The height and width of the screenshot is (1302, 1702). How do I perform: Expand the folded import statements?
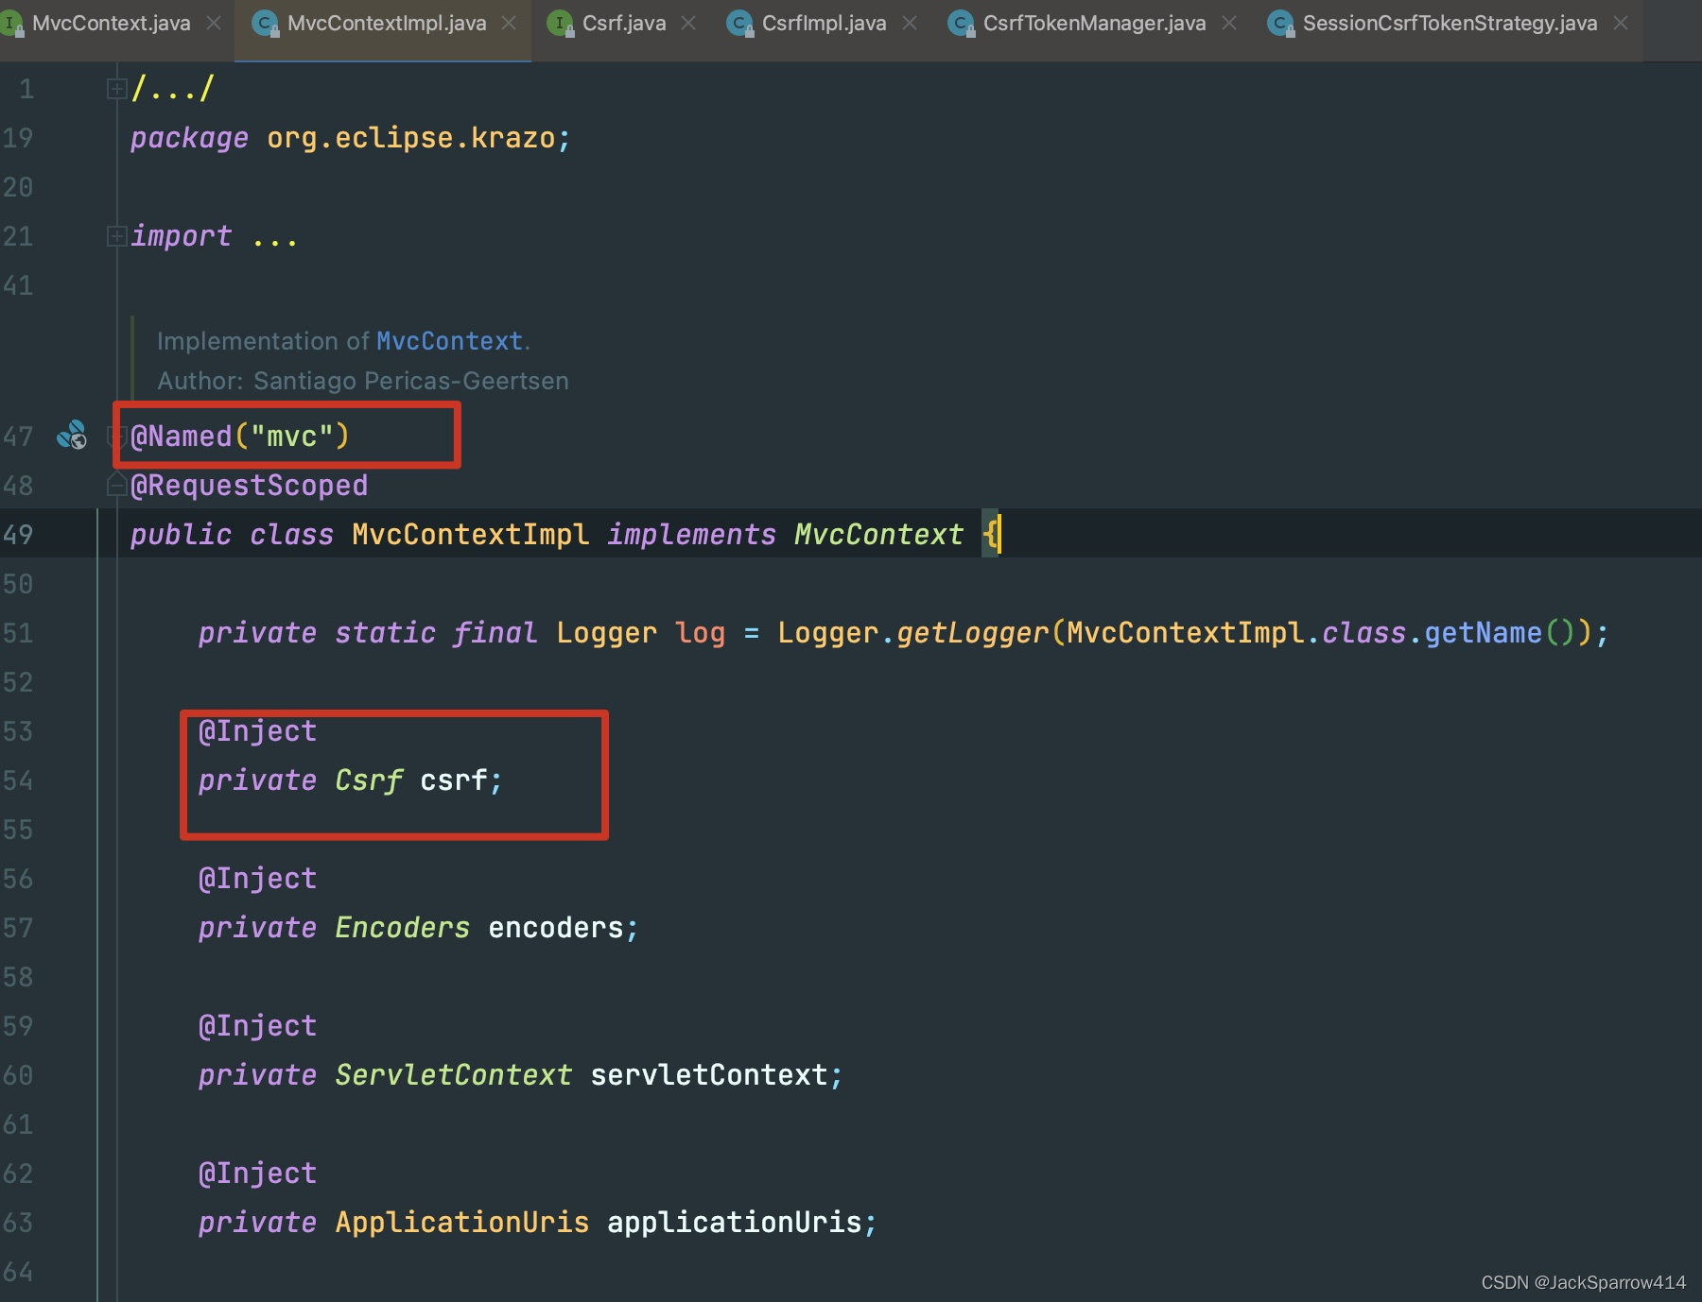(x=116, y=236)
